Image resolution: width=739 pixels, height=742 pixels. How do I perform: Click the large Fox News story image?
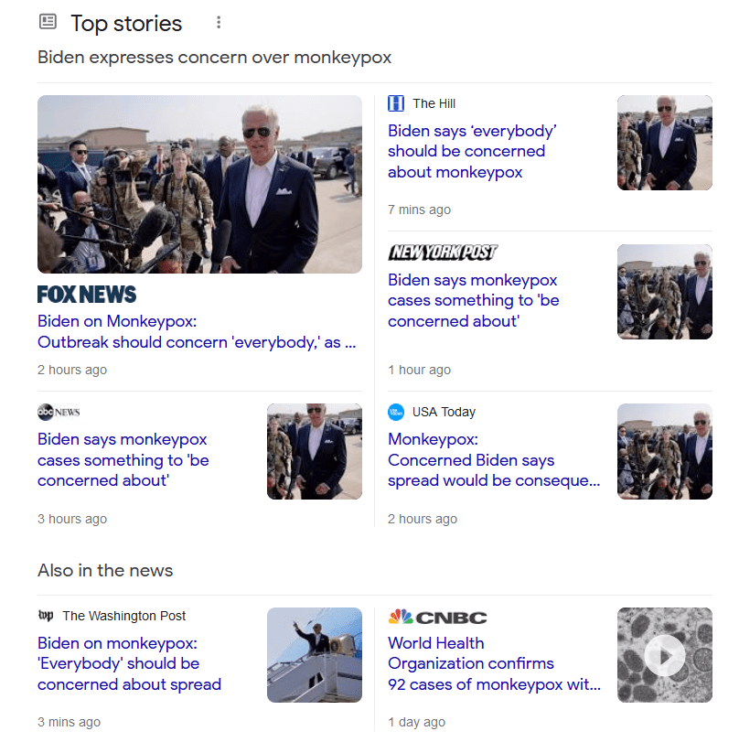tap(199, 184)
